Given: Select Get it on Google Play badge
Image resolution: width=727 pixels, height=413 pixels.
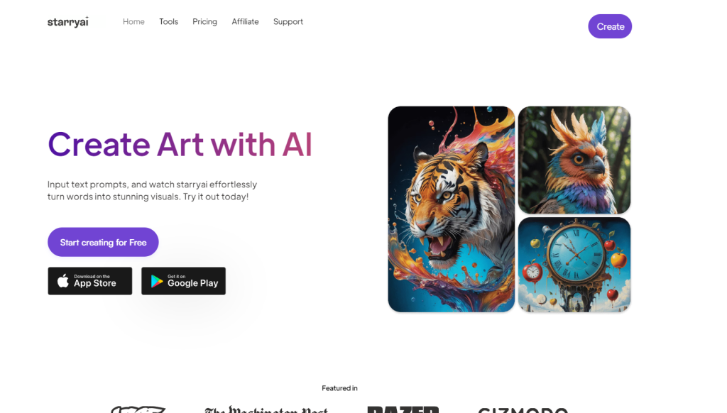Looking at the screenshot, I should tap(184, 281).
